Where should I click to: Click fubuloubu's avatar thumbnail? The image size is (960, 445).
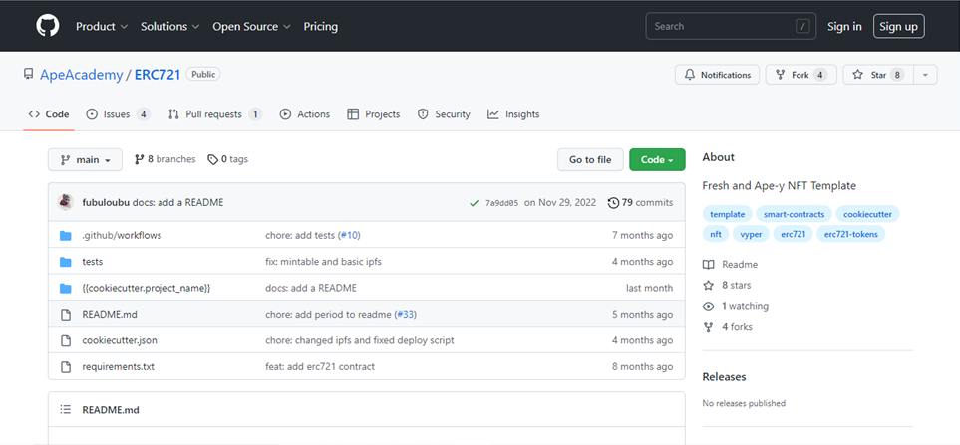[x=66, y=202]
